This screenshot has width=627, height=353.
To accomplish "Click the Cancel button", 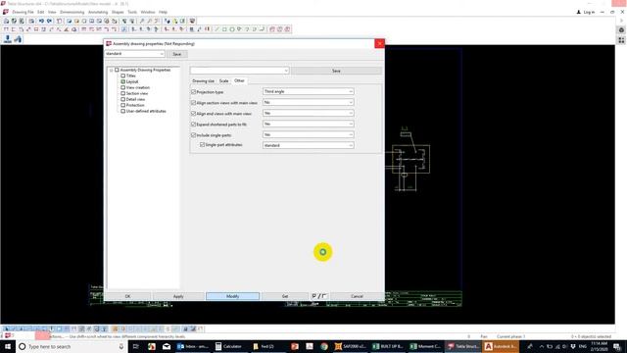I will (357, 296).
